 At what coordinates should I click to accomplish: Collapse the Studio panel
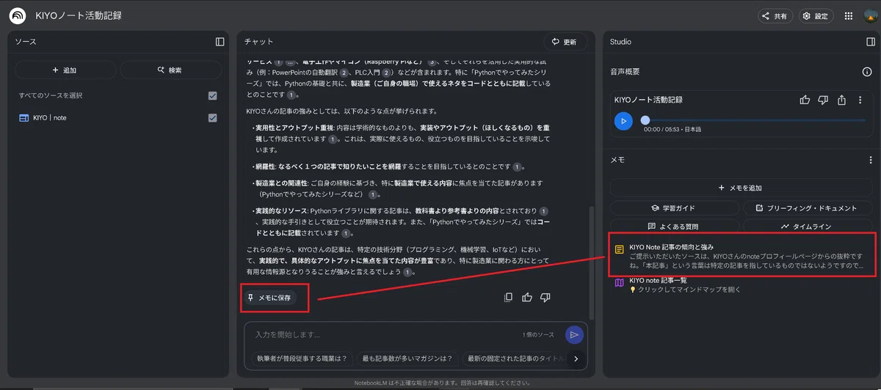pyautogui.click(x=871, y=42)
